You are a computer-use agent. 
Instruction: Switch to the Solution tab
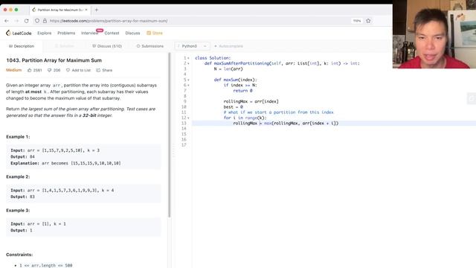[x=65, y=46]
